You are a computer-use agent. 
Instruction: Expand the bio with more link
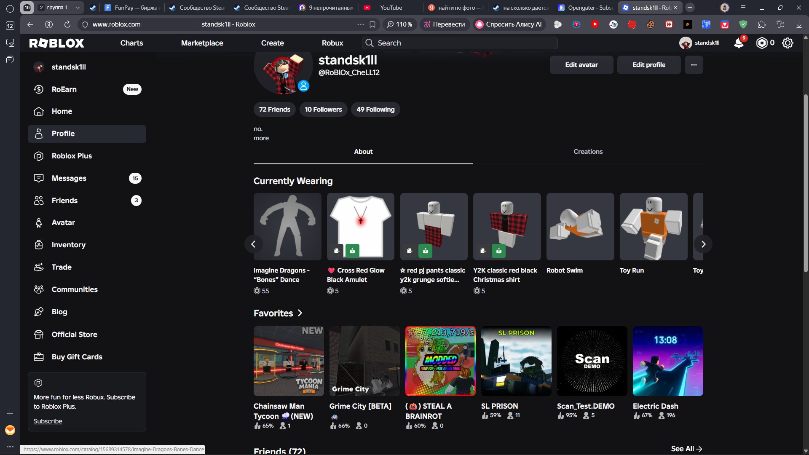(x=261, y=138)
